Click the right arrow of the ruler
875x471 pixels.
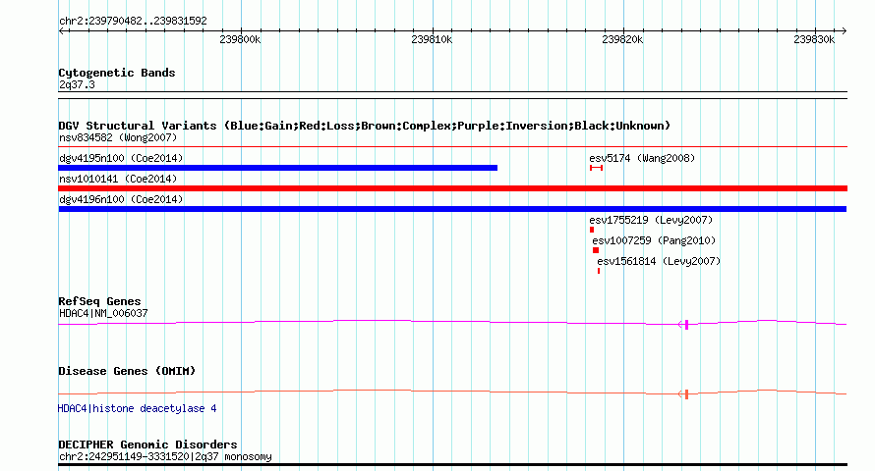[x=844, y=31]
